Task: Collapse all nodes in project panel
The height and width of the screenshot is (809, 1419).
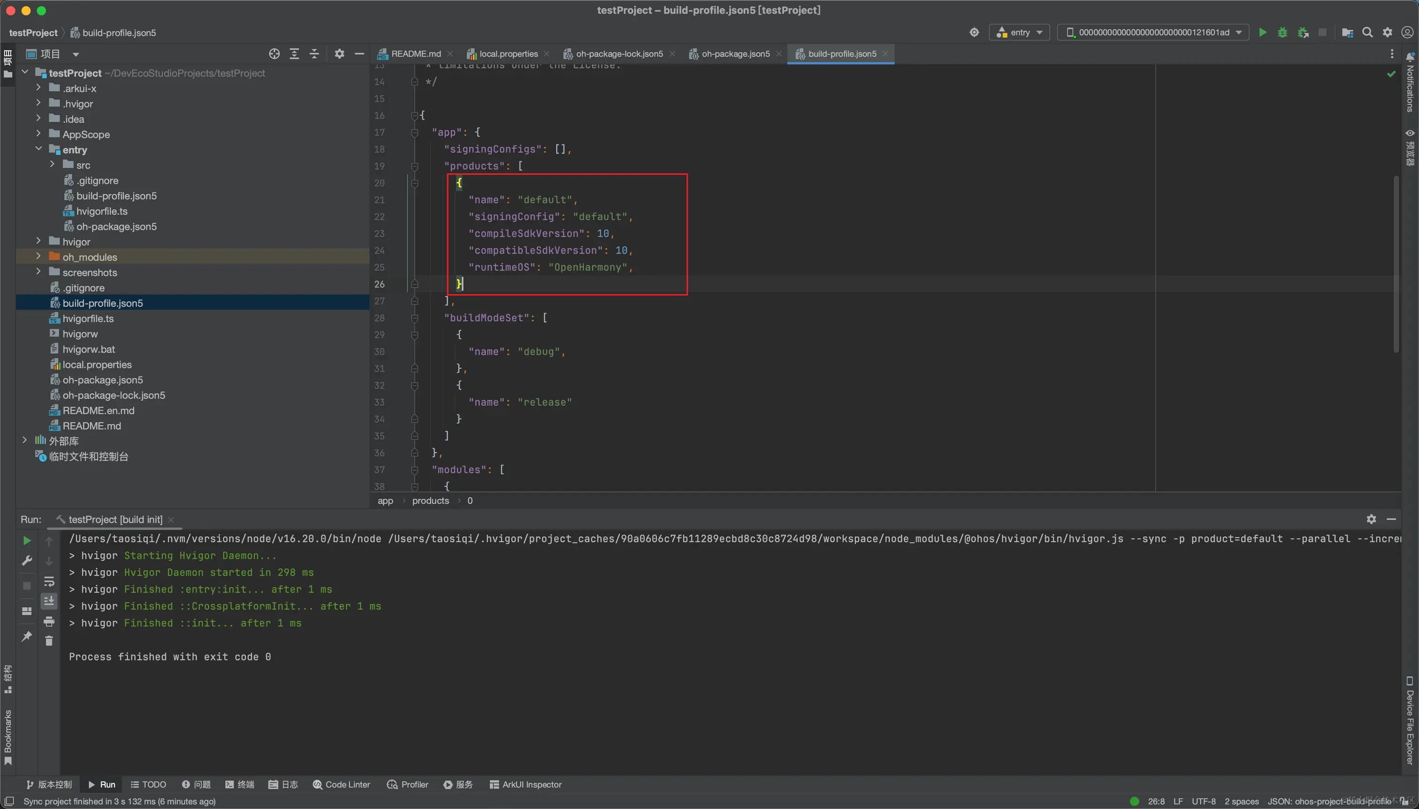Action: click(x=314, y=54)
